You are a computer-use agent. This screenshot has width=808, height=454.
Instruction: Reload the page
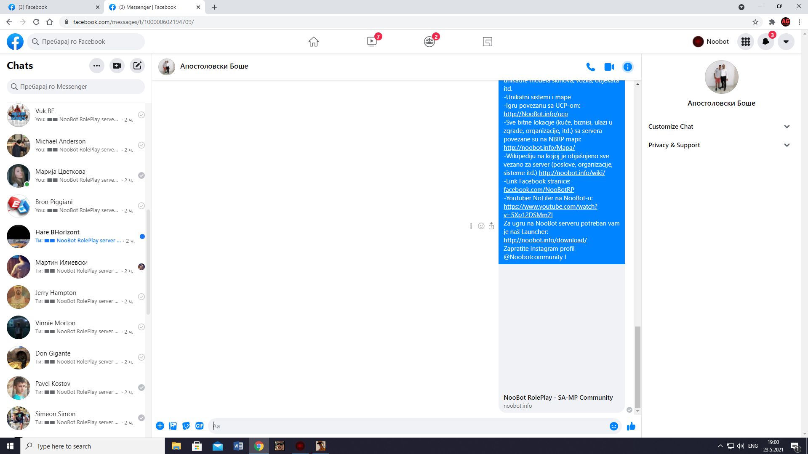(x=36, y=22)
